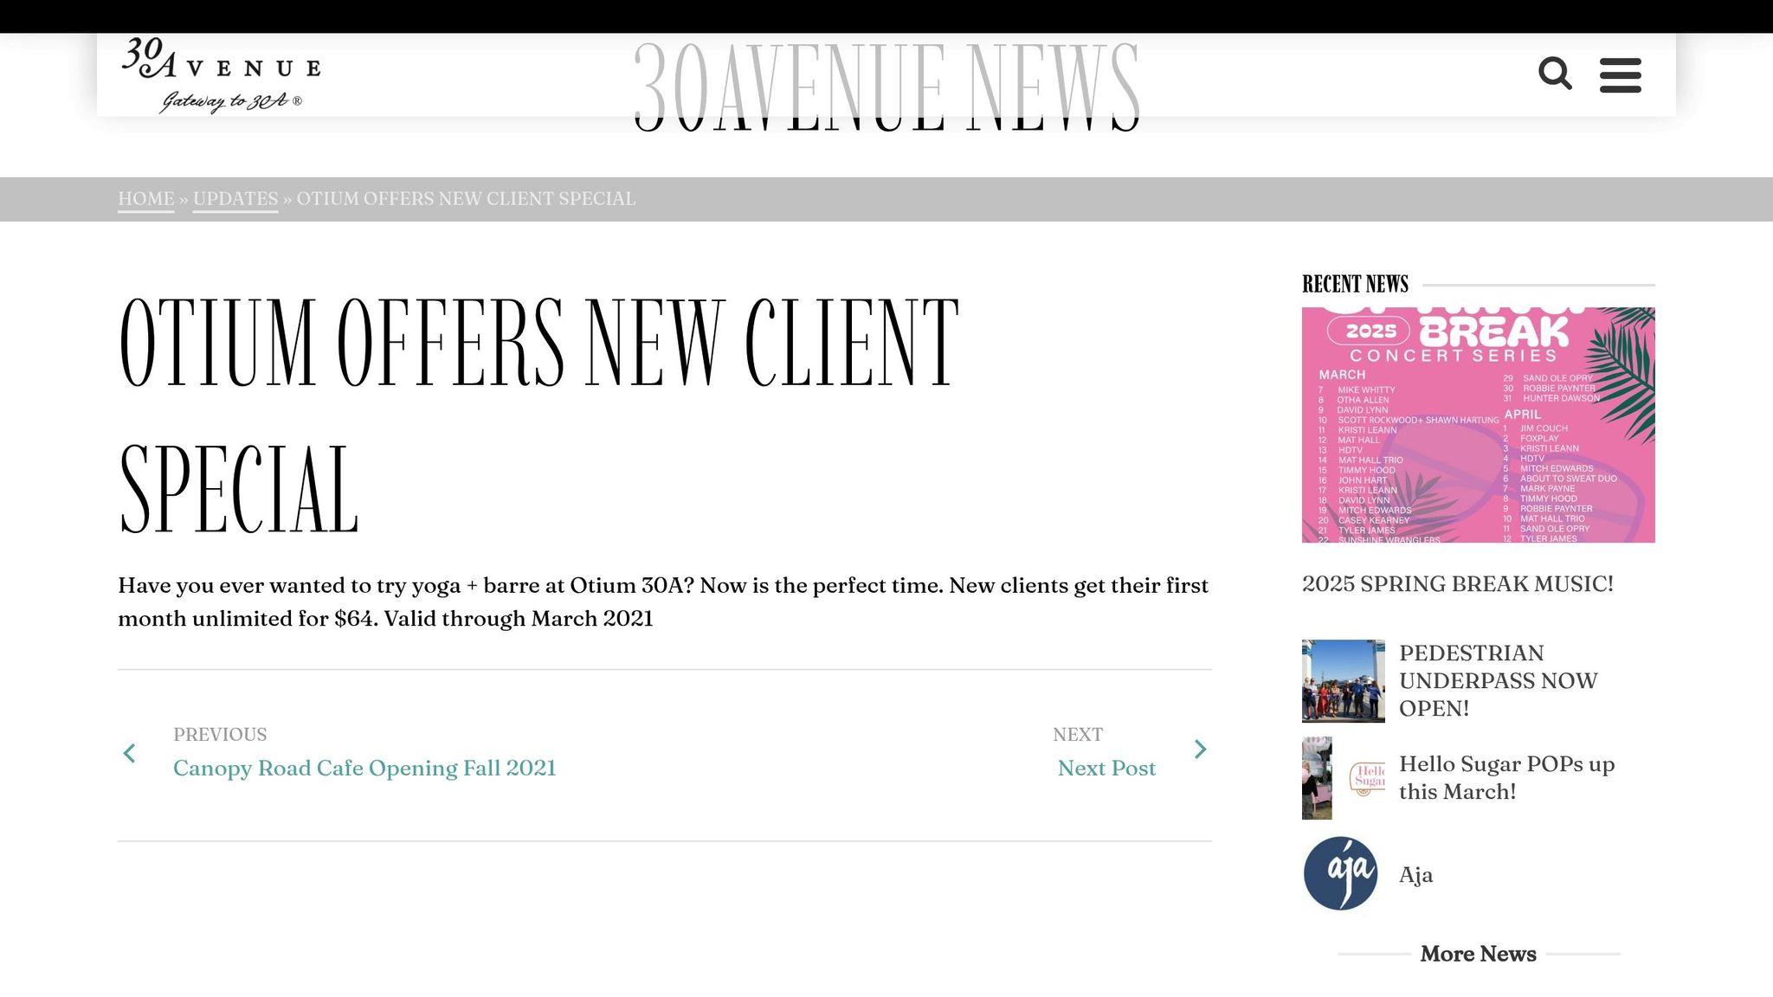1773x997 pixels.
Task: Click the next post right chevron
Action: [1200, 749]
